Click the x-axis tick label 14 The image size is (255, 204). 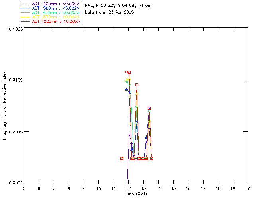tap(159, 188)
